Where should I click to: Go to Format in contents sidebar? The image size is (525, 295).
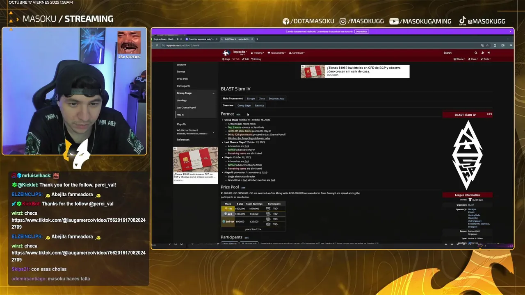click(181, 72)
